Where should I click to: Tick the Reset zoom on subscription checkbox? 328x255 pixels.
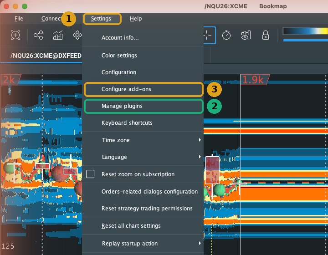[90, 174]
